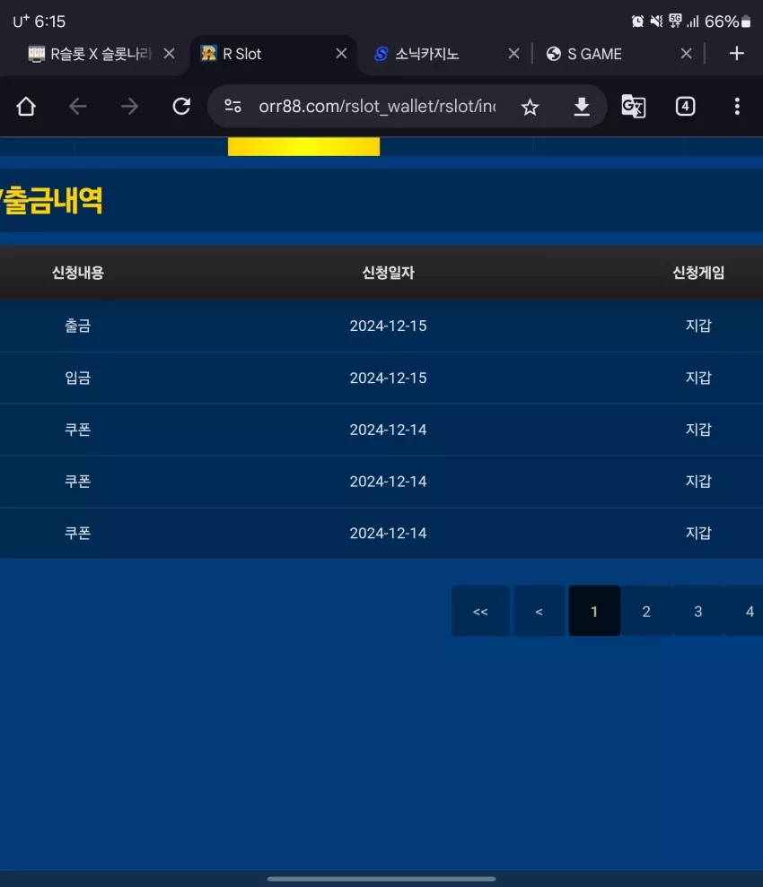Close the 소닉카지노 tab

tap(514, 54)
